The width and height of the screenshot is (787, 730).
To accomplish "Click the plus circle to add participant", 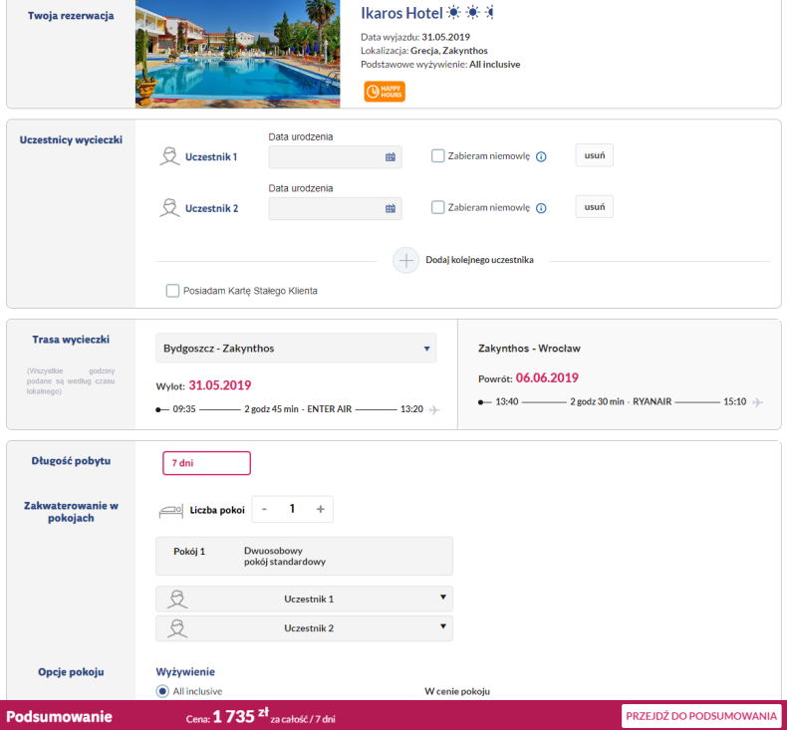I will point(405,260).
